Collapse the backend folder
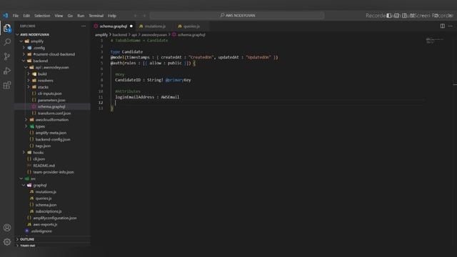 coord(24,61)
